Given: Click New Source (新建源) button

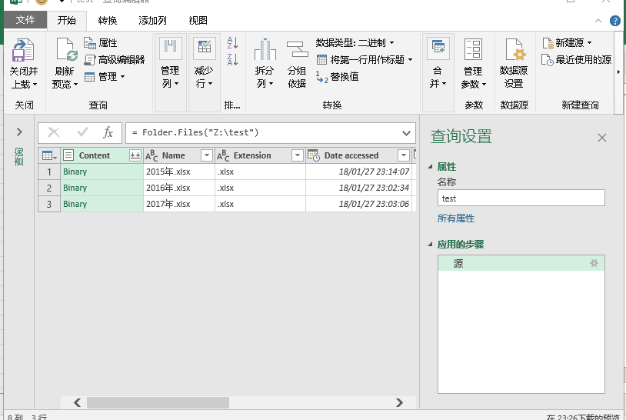Looking at the screenshot, I should pos(567,43).
